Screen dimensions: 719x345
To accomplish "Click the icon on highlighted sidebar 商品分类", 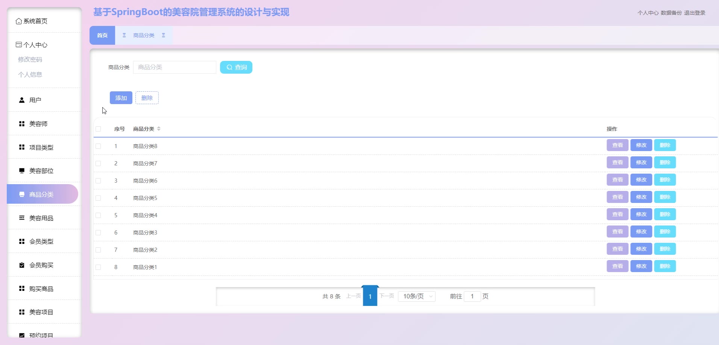I will tap(22, 194).
